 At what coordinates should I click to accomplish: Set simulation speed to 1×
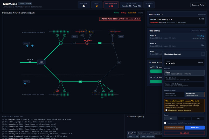pyautogui.click(x=171, y=118)
